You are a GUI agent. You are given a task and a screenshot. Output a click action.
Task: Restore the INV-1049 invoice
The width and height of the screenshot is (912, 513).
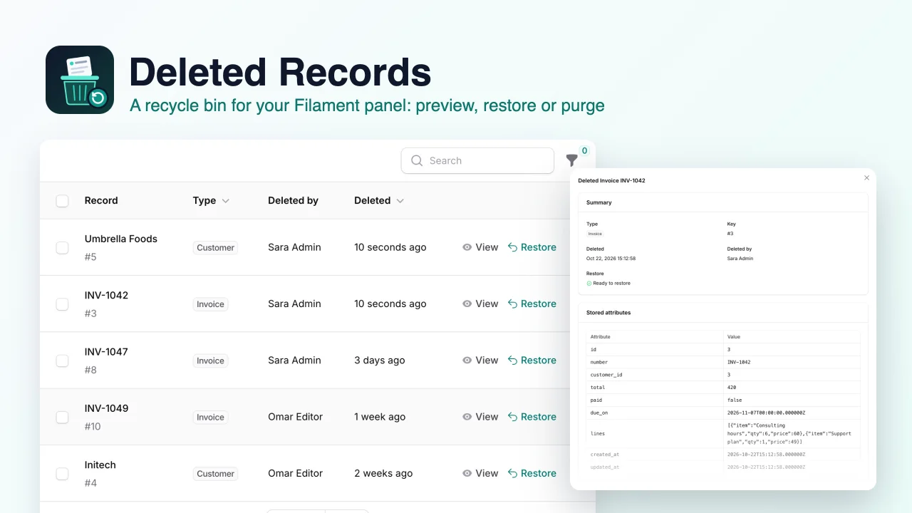[532, 417]
